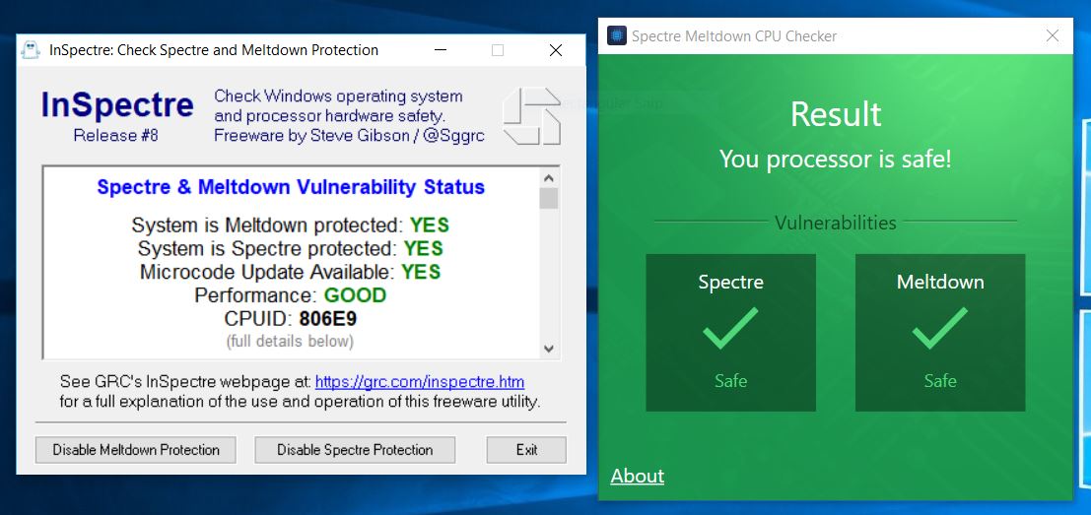Click the 'Vulnerabilities' section label
This screenshot has height=515, width=1091.
tap(836, 223)
